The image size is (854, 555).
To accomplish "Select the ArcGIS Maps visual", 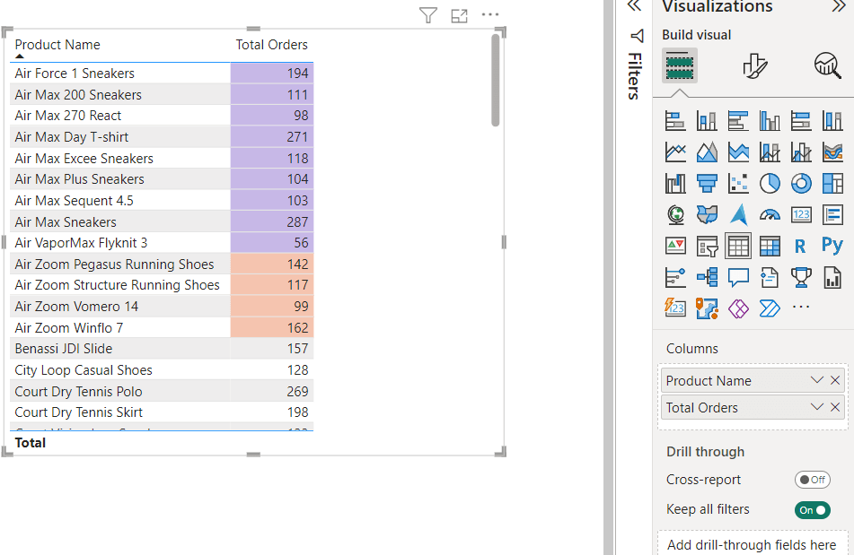I will (x=707, y=308).
